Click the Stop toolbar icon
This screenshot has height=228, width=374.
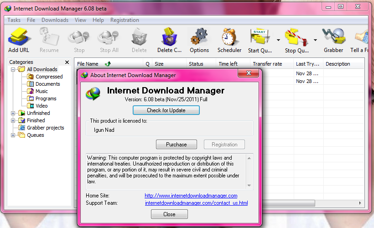click(x=79, y=37)
